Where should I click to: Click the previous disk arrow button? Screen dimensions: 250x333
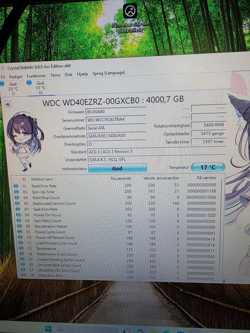tap(8, 104)
